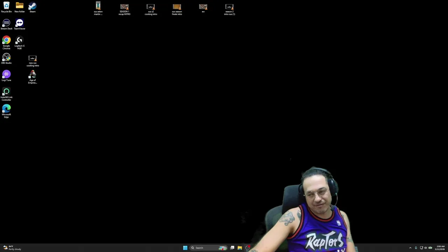Launch Microsoft Edge from the desktop
448x252 pixels.
(6, 112)
